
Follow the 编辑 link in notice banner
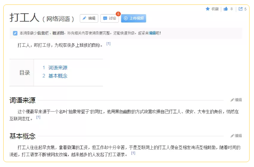click(152, 33)
